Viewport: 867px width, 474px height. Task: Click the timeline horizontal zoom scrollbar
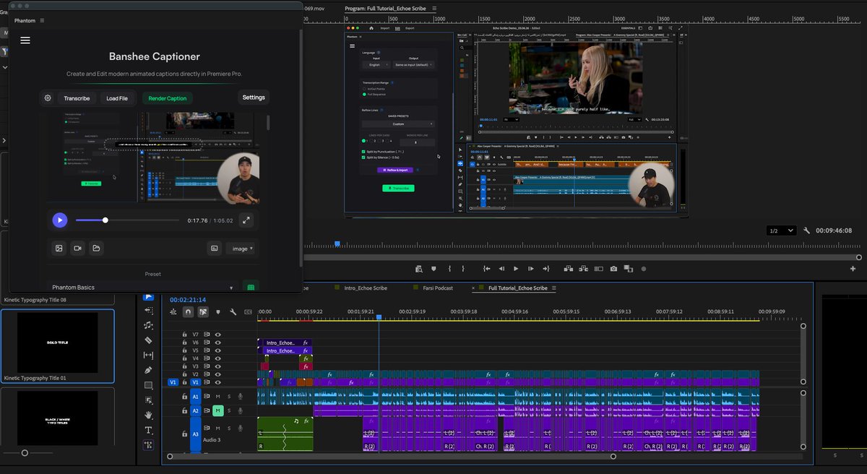tap(391, 457)
